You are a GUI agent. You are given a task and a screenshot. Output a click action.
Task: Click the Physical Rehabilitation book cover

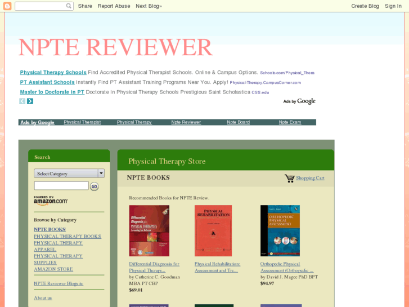(x=213, y=231)
